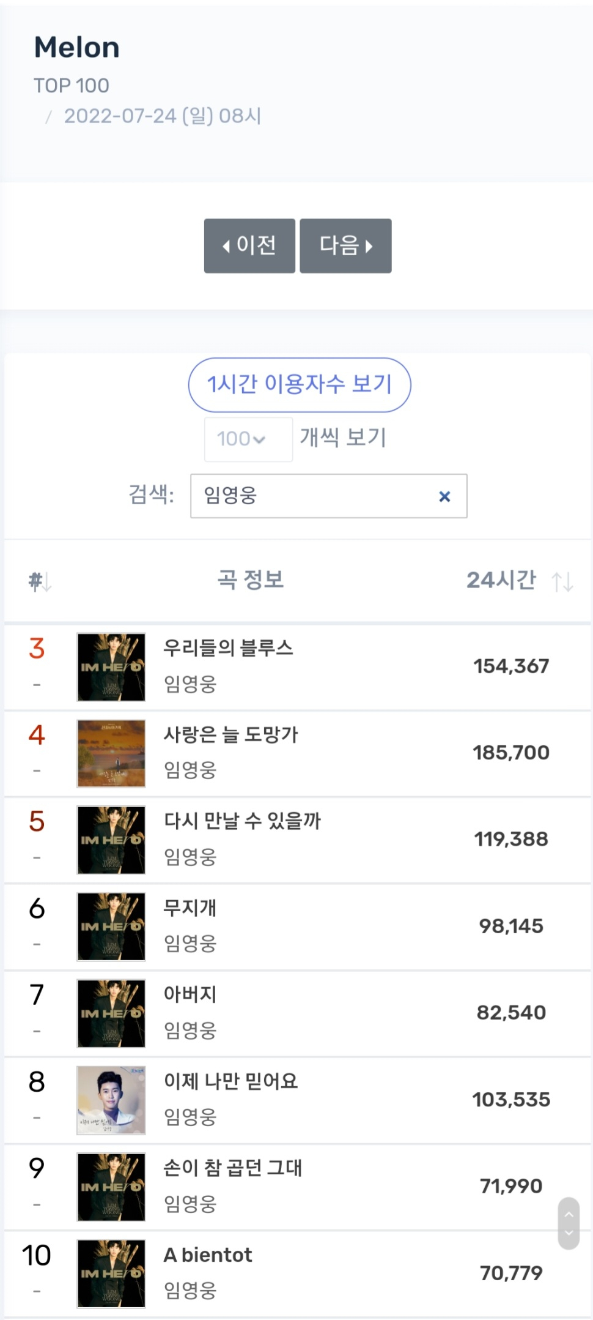593x1320 pixels.
Task: Select the 곡 정보 column header
Action: (251, 580)
